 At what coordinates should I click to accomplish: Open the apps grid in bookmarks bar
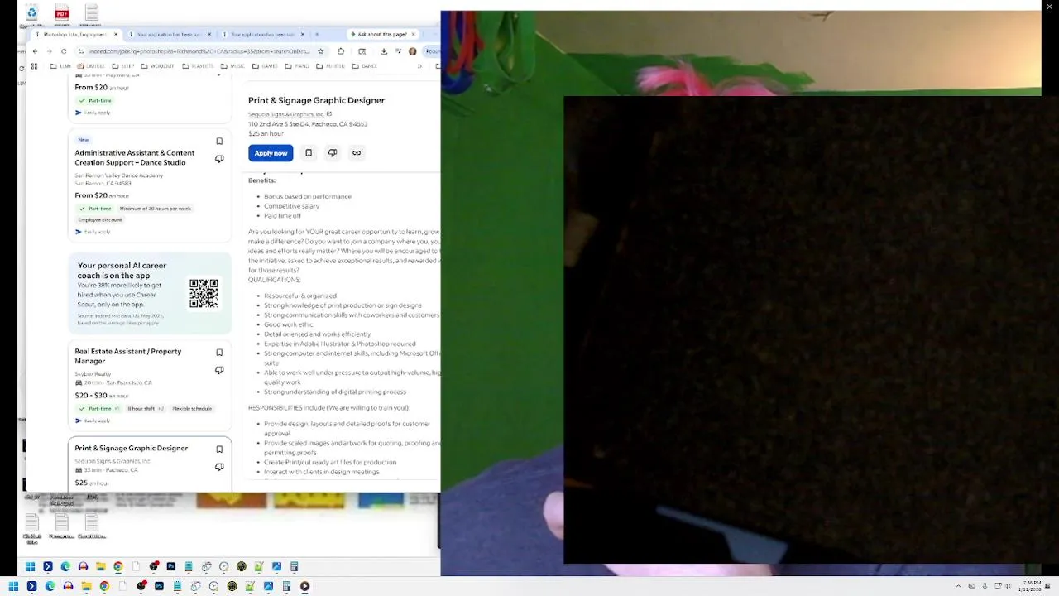[x=34, y=66]
